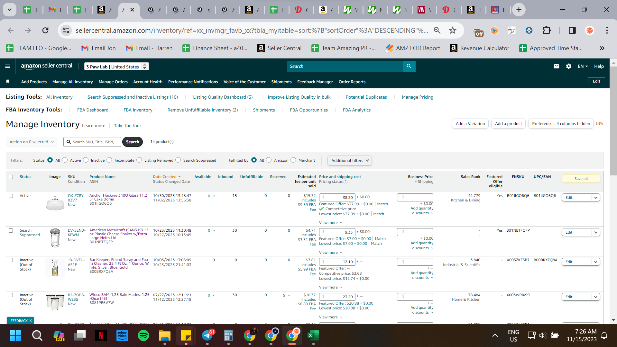Open Chrome side panel icon
617x347 pixels.
point(572,30)
